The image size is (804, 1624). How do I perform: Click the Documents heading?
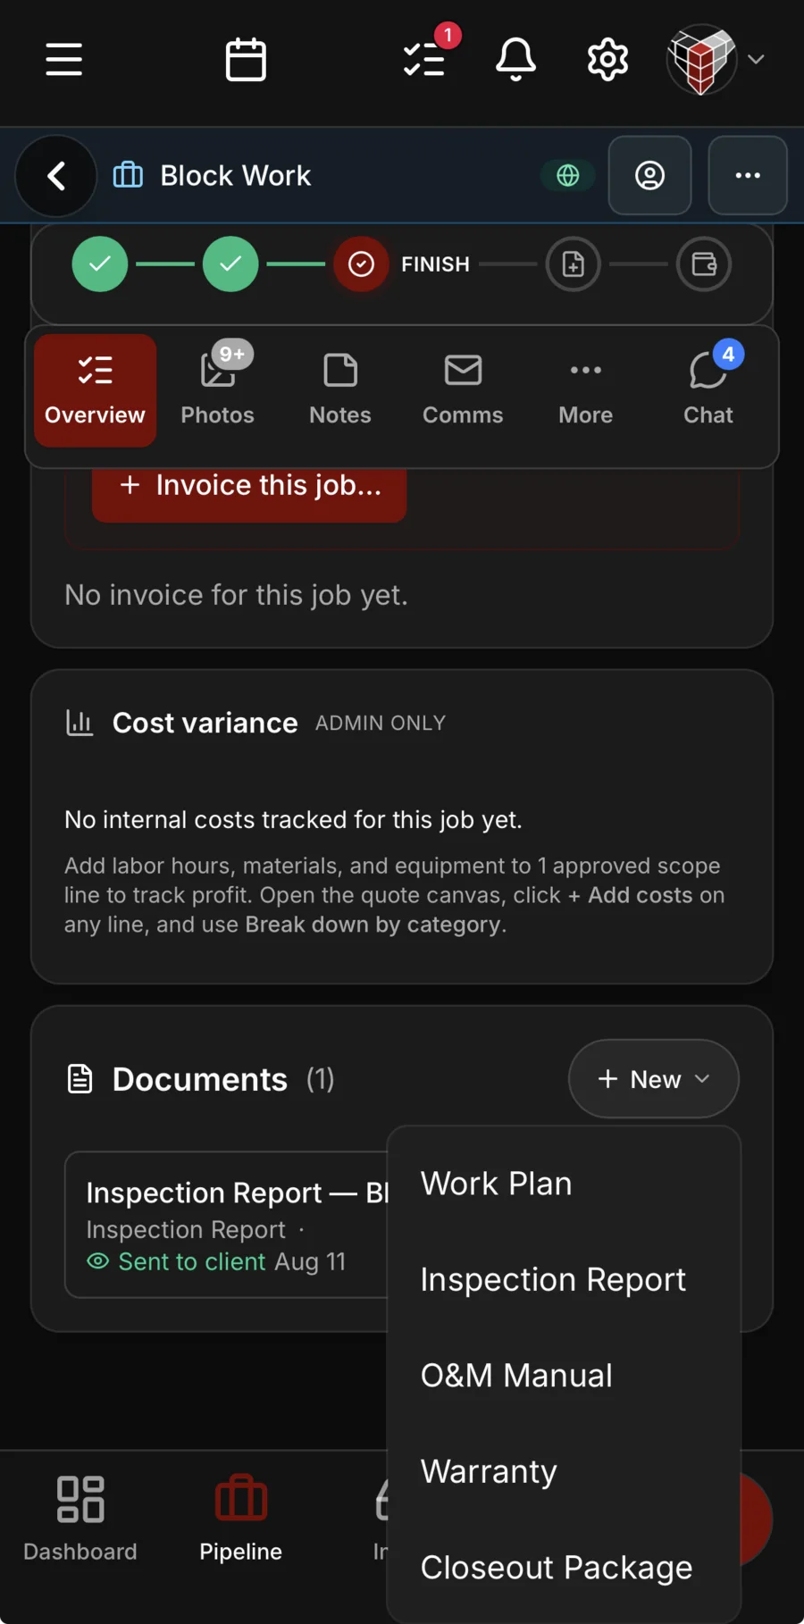coord(200,1079)
